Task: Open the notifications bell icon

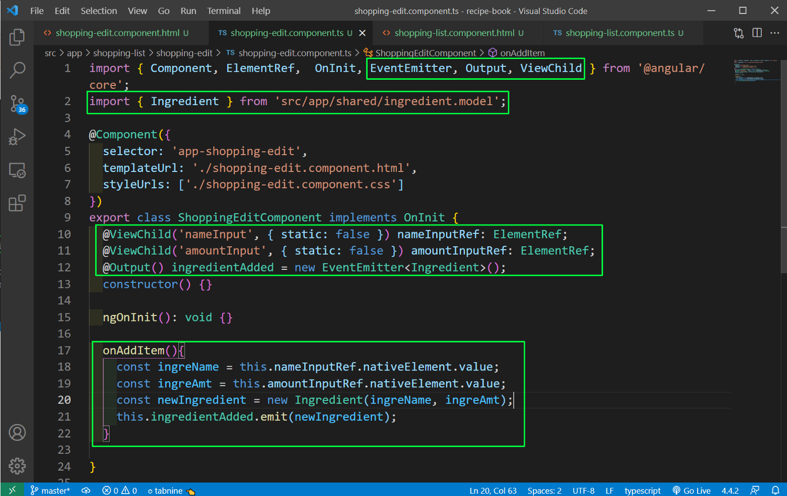Action: click(x=775, y=490)
